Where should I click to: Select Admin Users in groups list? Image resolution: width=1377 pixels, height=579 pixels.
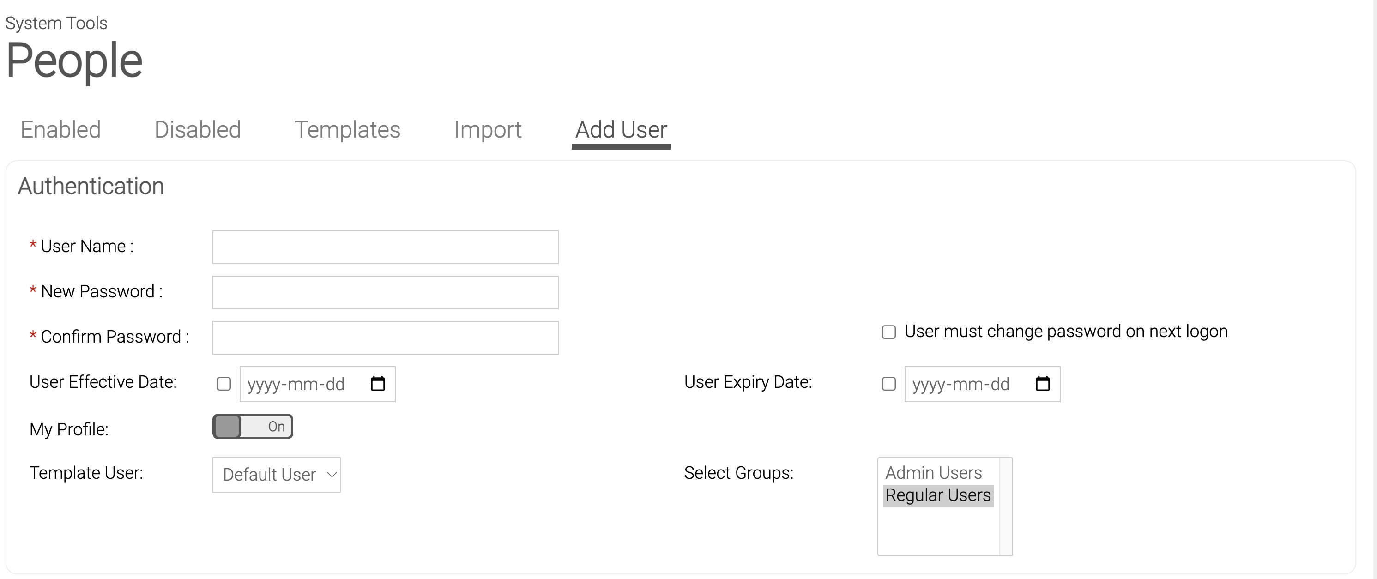pos(937,473)
